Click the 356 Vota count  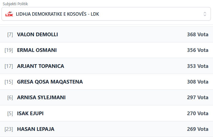(197, 50)
